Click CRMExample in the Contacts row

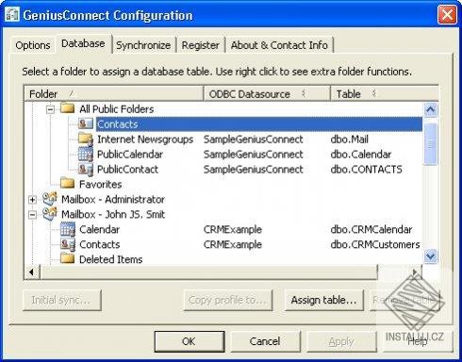tap(233, 244)
